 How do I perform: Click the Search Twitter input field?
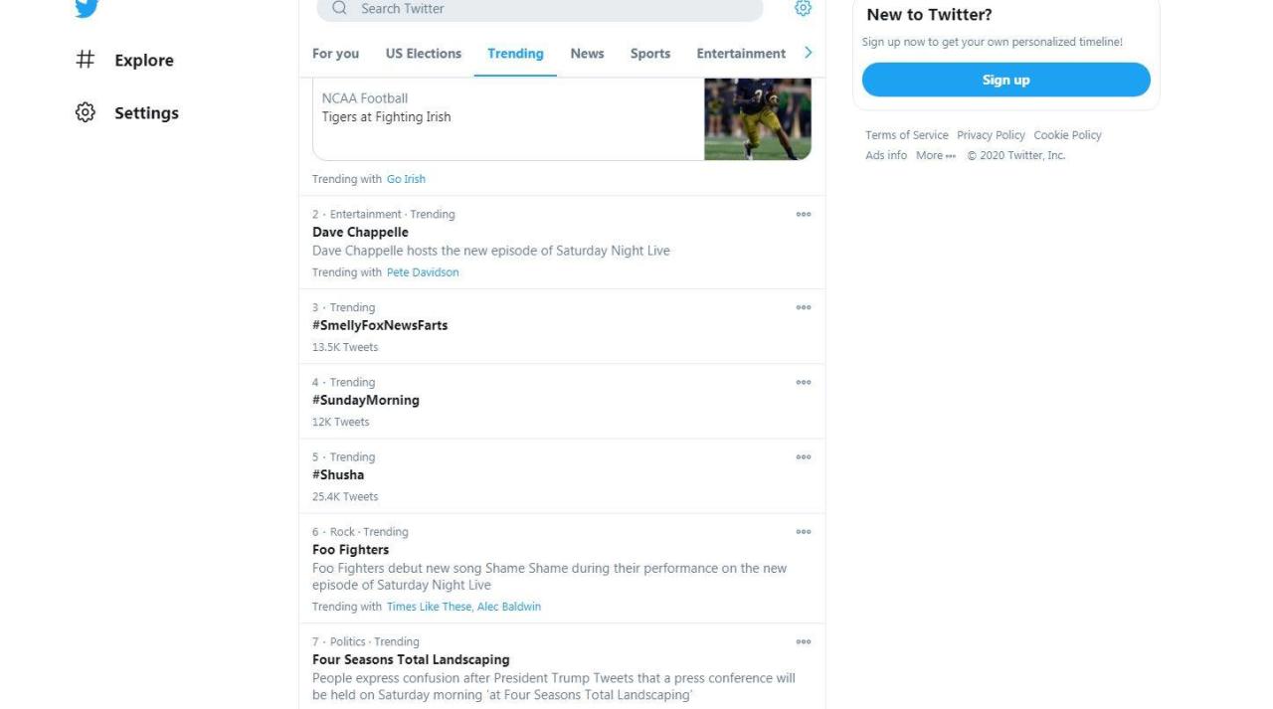coord(547,8)
